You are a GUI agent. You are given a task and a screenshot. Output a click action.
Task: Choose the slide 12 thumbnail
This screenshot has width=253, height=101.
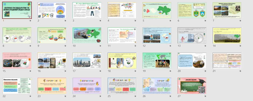[x=157, y=35]
